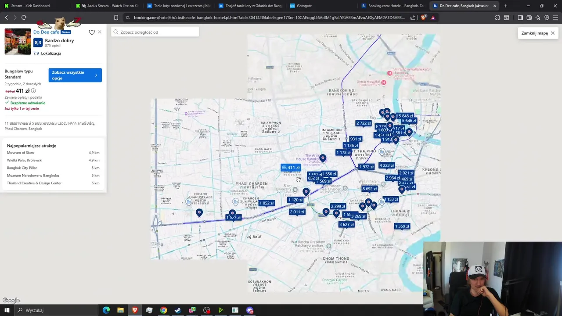Select the 1 173 zł price marker
Screen dimensions: 562x316
tap(343, 153)
